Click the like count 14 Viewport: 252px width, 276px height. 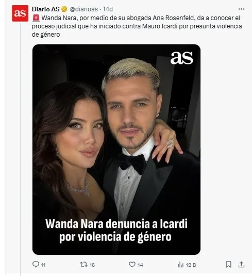tap(140, 265)
